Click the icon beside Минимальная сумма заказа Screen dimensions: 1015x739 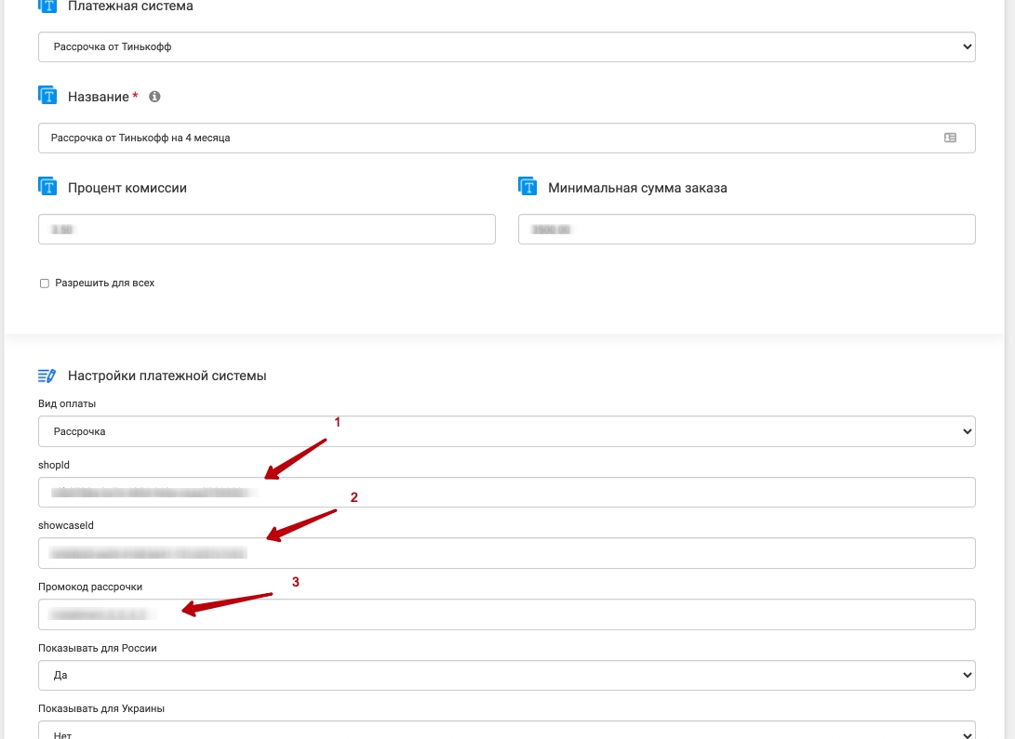tap(528, 187)
